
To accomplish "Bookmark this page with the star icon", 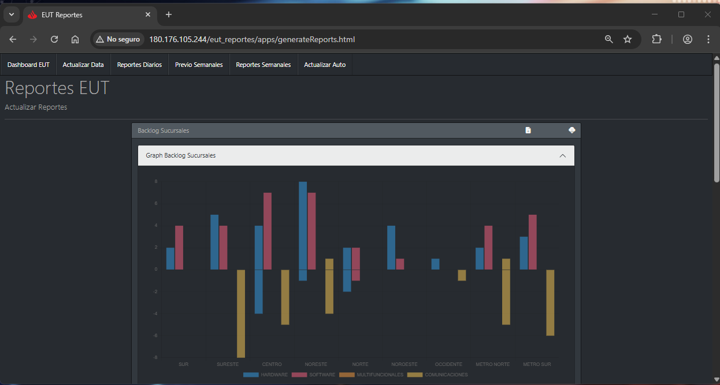I will 628,39.
